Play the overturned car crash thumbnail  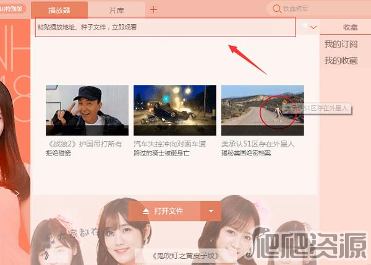(175, 110)
